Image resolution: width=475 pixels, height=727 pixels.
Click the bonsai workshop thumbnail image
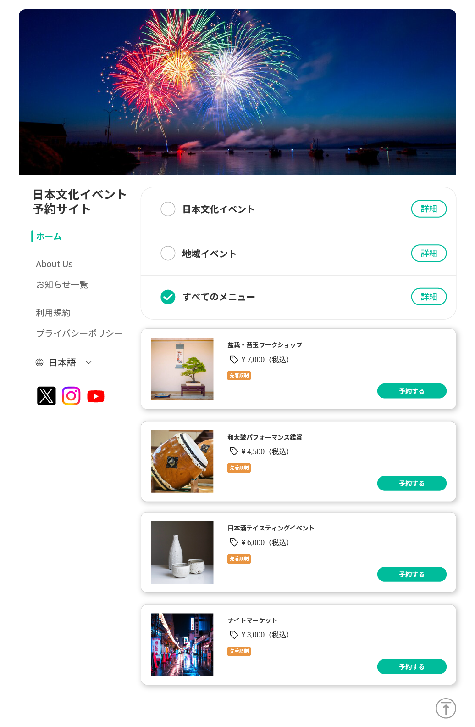tap(182, 369)
